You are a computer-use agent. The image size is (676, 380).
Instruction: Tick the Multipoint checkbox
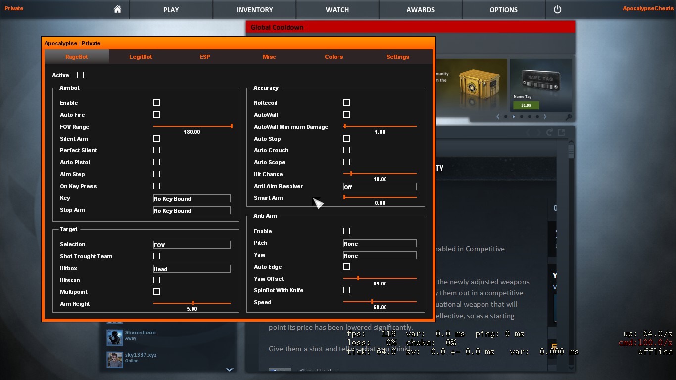click(x=156, y=292)
